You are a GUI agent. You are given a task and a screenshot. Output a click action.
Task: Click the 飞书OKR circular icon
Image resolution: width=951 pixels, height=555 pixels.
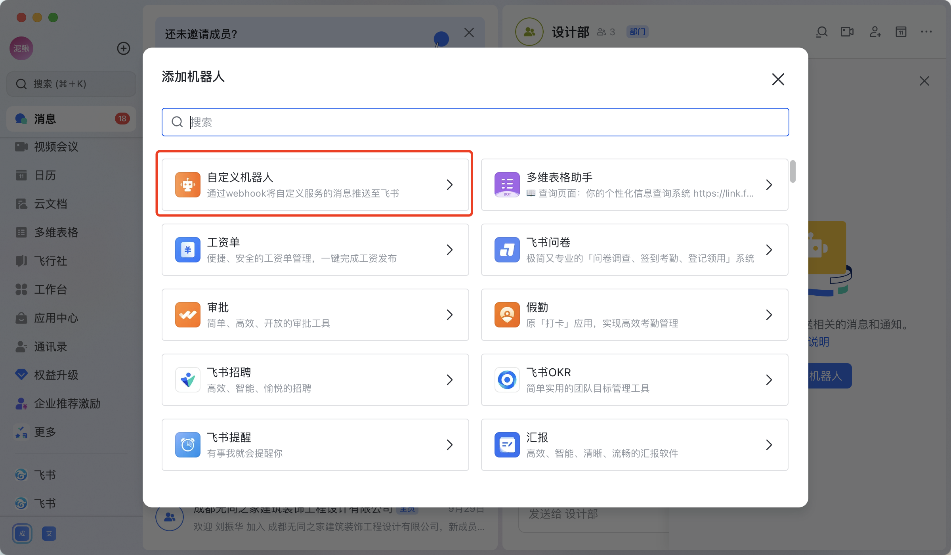tap(507, 380)
